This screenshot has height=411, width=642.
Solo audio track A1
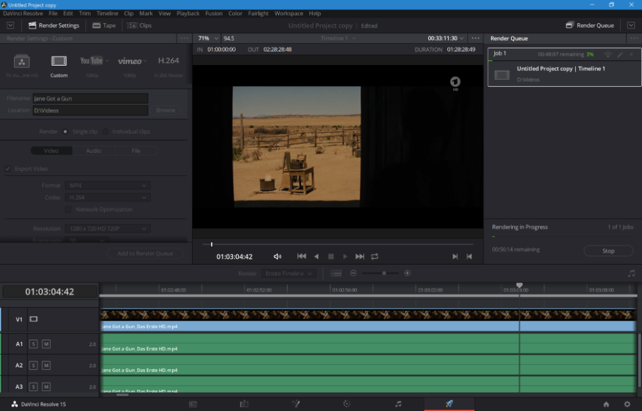pyautogui.click(x=34, y=344)
